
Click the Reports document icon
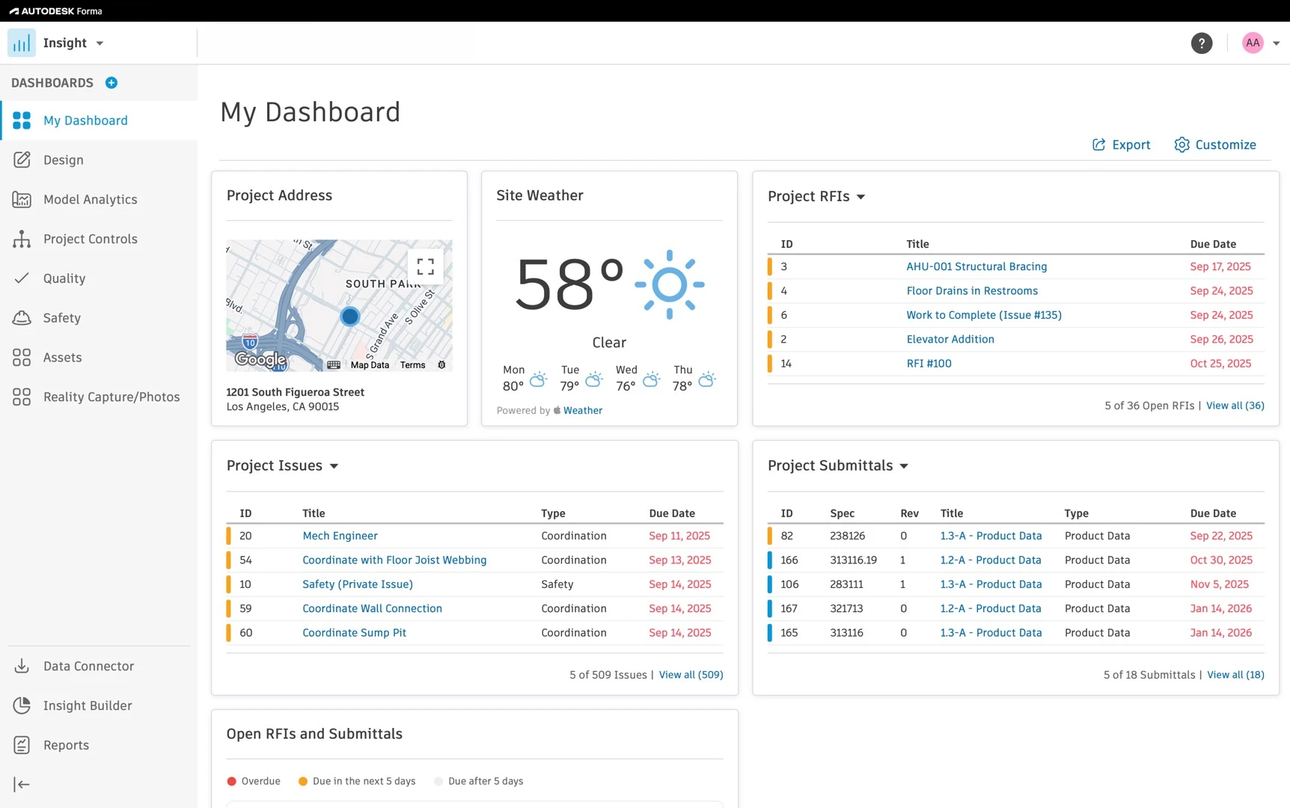point(22,745)
